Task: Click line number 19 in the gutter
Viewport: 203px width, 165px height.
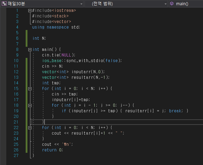Action: (16, 111)
